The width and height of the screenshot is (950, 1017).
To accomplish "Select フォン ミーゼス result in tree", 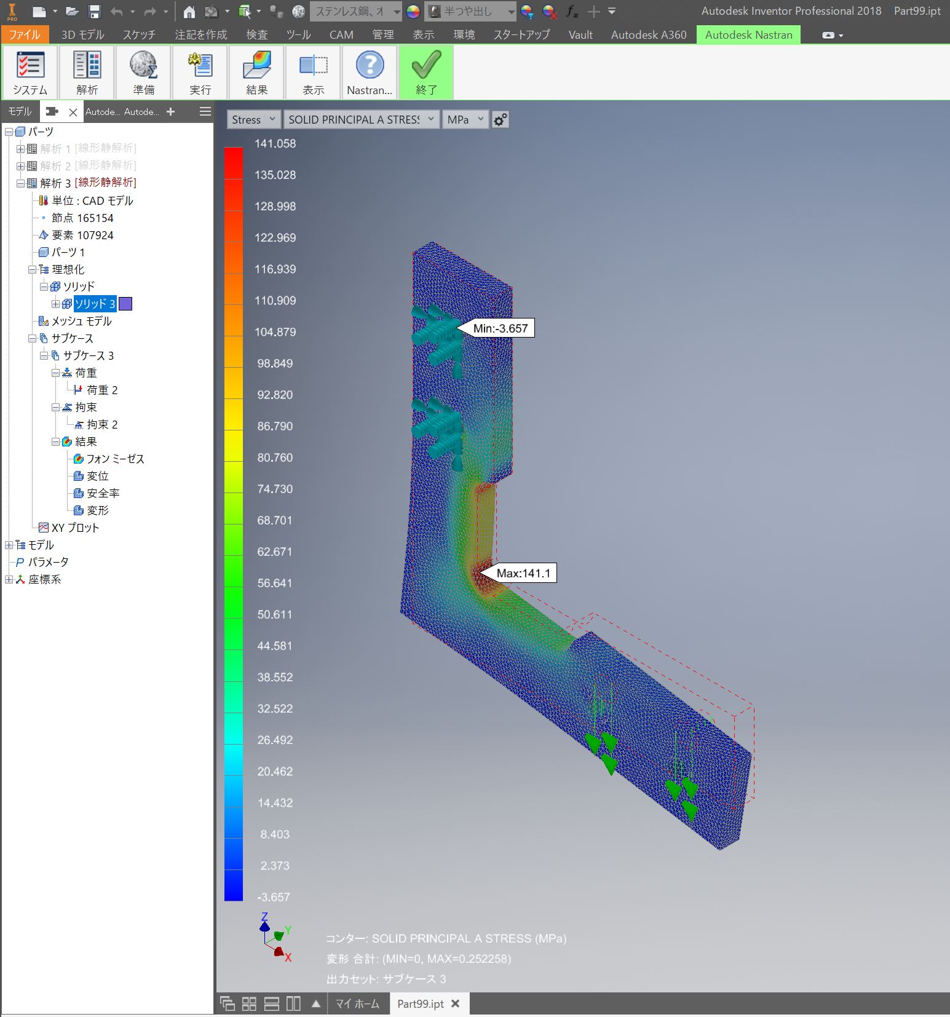I will point(115,459).
